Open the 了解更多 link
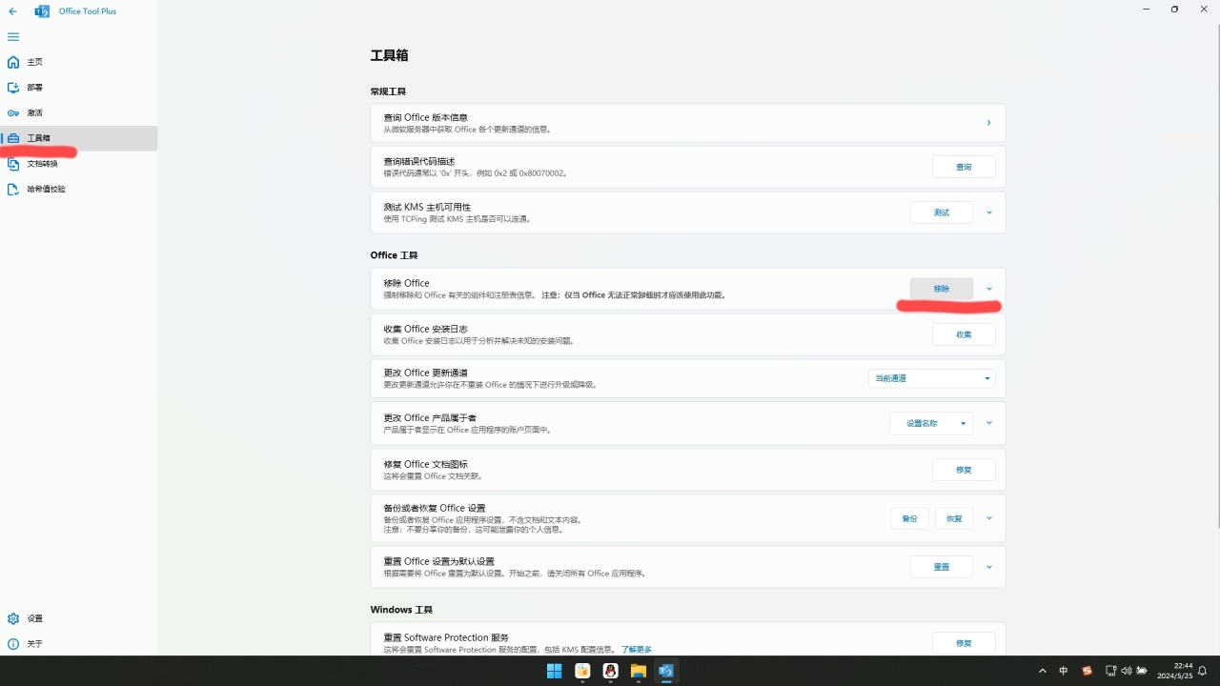This screenshot has height=686, width=1220. [637, 650]
